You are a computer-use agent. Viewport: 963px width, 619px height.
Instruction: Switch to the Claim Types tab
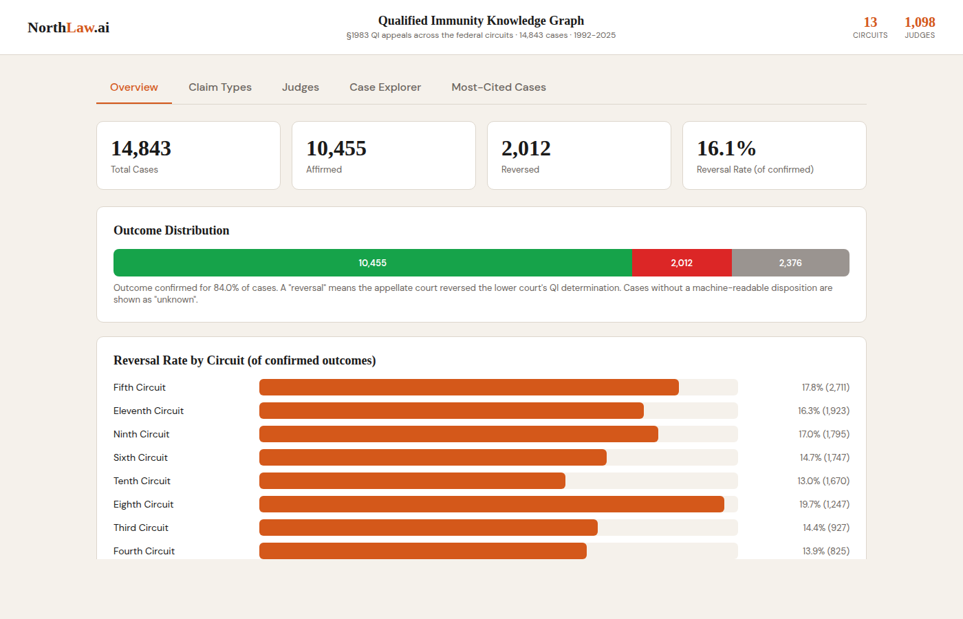pyautogui.click(x=220, y=87)
